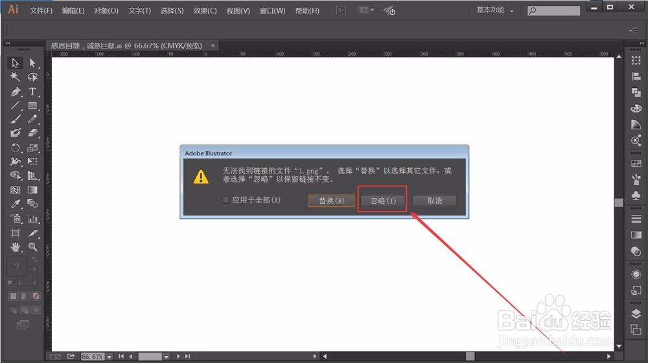Open the Symbols club panel icon

point(636,195)
